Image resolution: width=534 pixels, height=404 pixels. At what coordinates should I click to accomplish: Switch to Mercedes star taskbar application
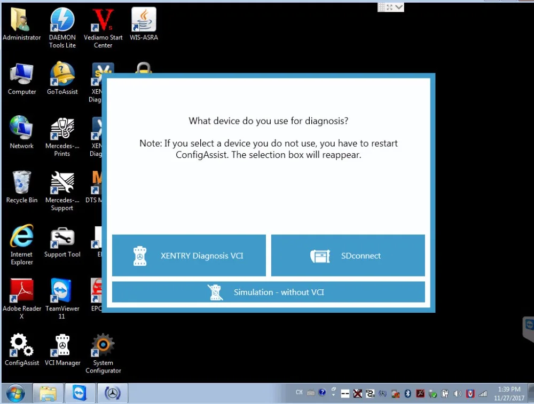[112, 393]
